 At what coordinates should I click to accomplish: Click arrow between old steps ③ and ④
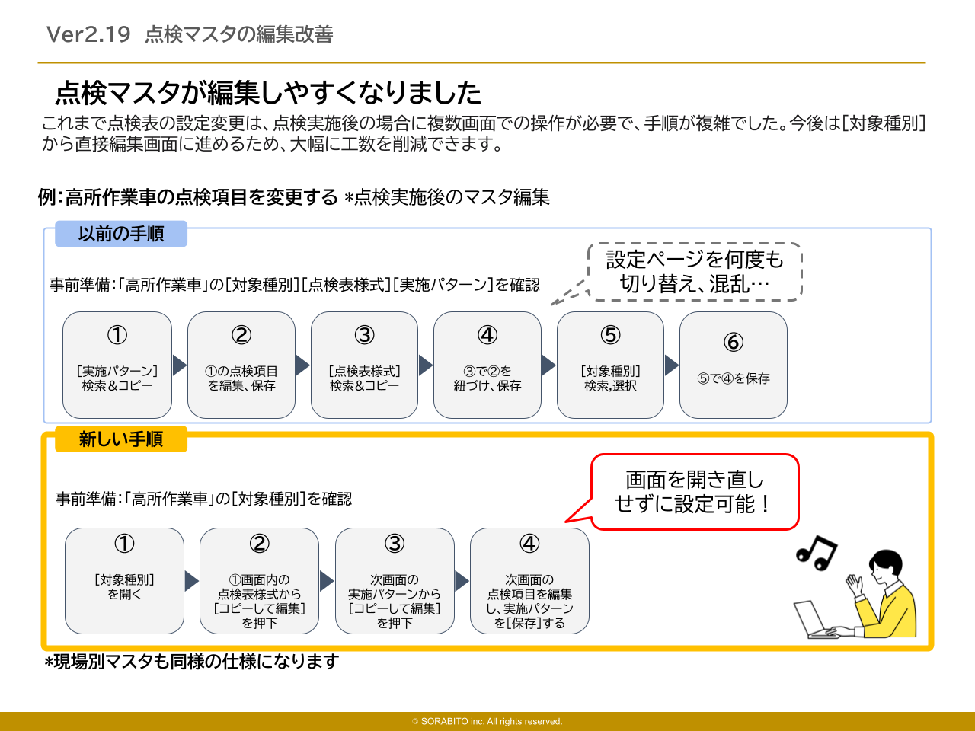tap(425, 365)
